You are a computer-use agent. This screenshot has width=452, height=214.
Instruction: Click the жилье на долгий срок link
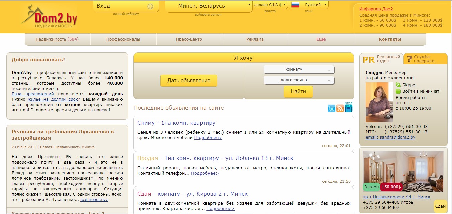(53, 99)
